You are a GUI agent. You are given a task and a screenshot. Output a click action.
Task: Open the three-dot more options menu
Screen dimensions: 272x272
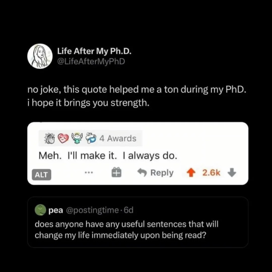[x=89, y=173]
